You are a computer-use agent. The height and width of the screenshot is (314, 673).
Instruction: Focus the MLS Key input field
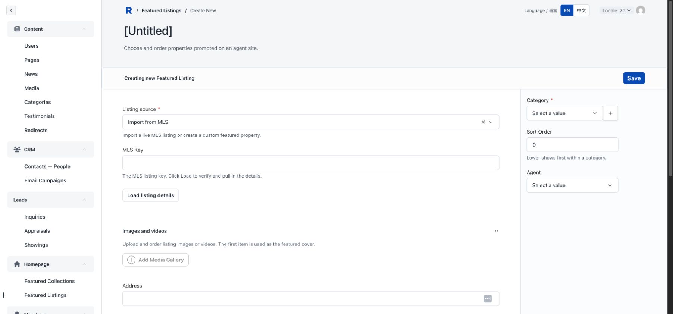(x=311, y=163)
